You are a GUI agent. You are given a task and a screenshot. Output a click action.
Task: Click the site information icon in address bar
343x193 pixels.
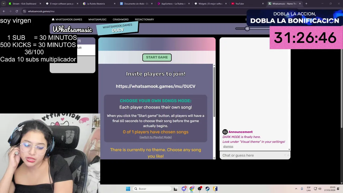point(24,11)
